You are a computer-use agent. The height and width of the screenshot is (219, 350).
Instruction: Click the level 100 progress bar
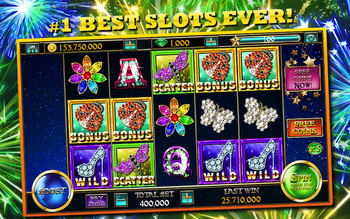(x=269, y=39)
